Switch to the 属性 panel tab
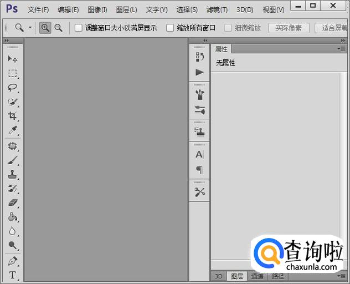The width and height of the screenshot is (350, 284). pyautogui.click(x=221, y=49)
